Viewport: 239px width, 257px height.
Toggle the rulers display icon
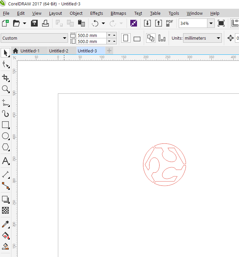click(x=235, y=23)
